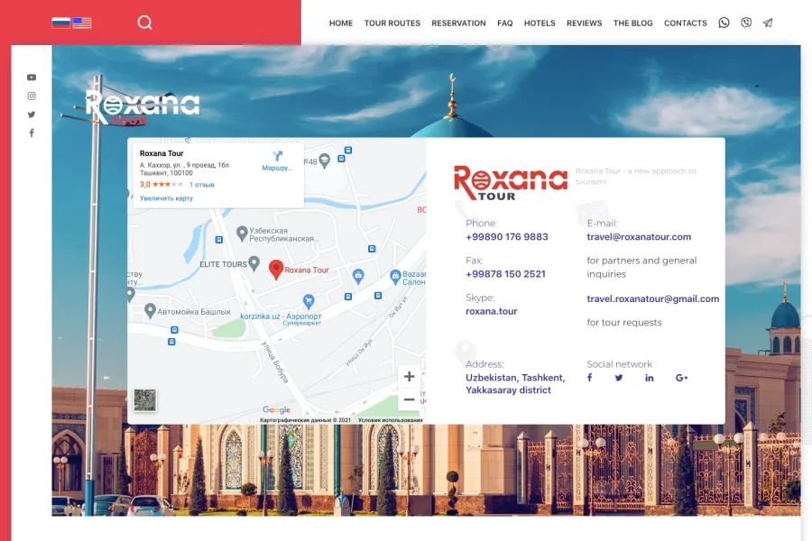Call phone number +99890 176 9883
Screen dimensions: 812x541
tap(506, 236)
